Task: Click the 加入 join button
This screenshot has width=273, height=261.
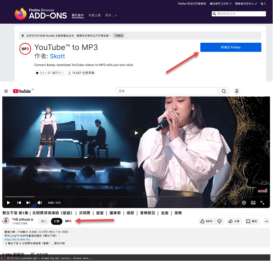Action: click(44, 221)
